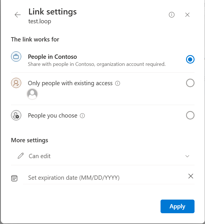Click the Set expiration date field
The width and height of the screenshot is (205, 224).
[x=105, y=178]
